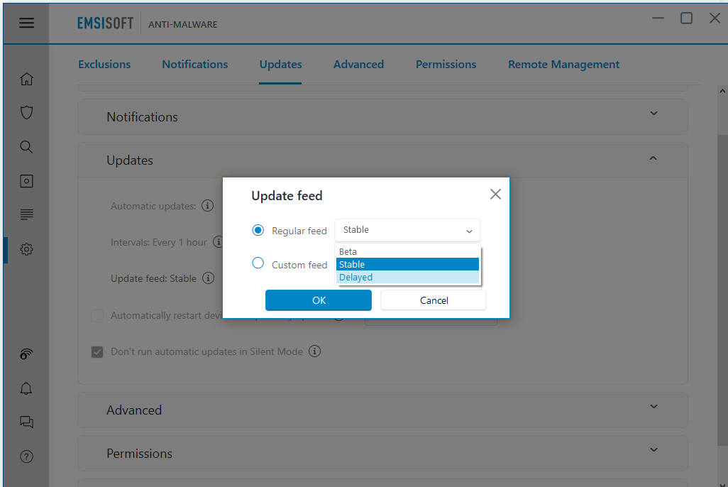The height and width of the screenshot is (487, 728).
Task: Toggle Automatically restart device checkbox
Action: [x=97, y=315]
